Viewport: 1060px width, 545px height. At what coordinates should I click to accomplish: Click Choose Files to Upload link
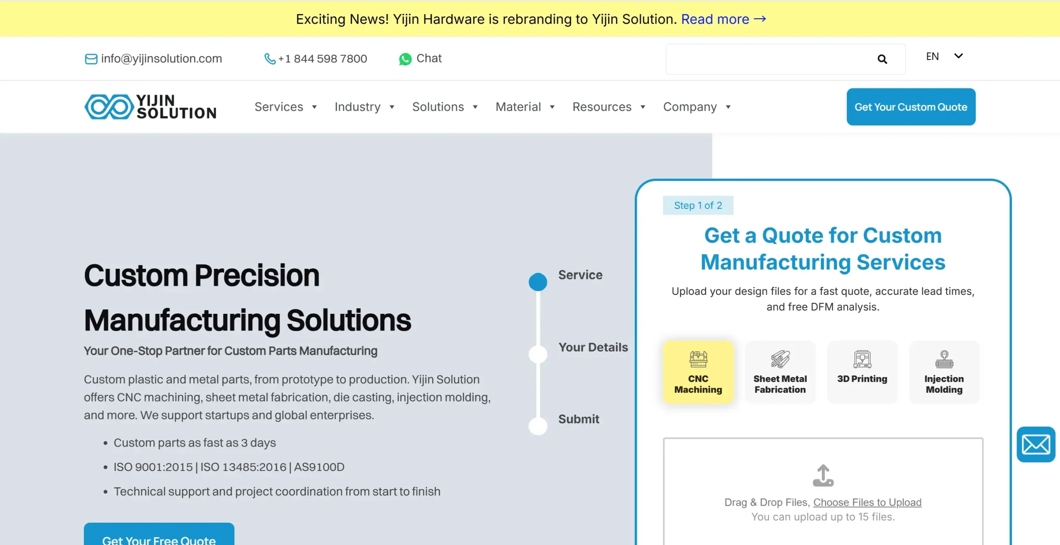point(867,502)
